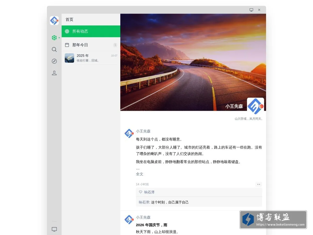Click the 小王先森 name on cover image
This screenshot has width=313, height=235.
point(234,106)
